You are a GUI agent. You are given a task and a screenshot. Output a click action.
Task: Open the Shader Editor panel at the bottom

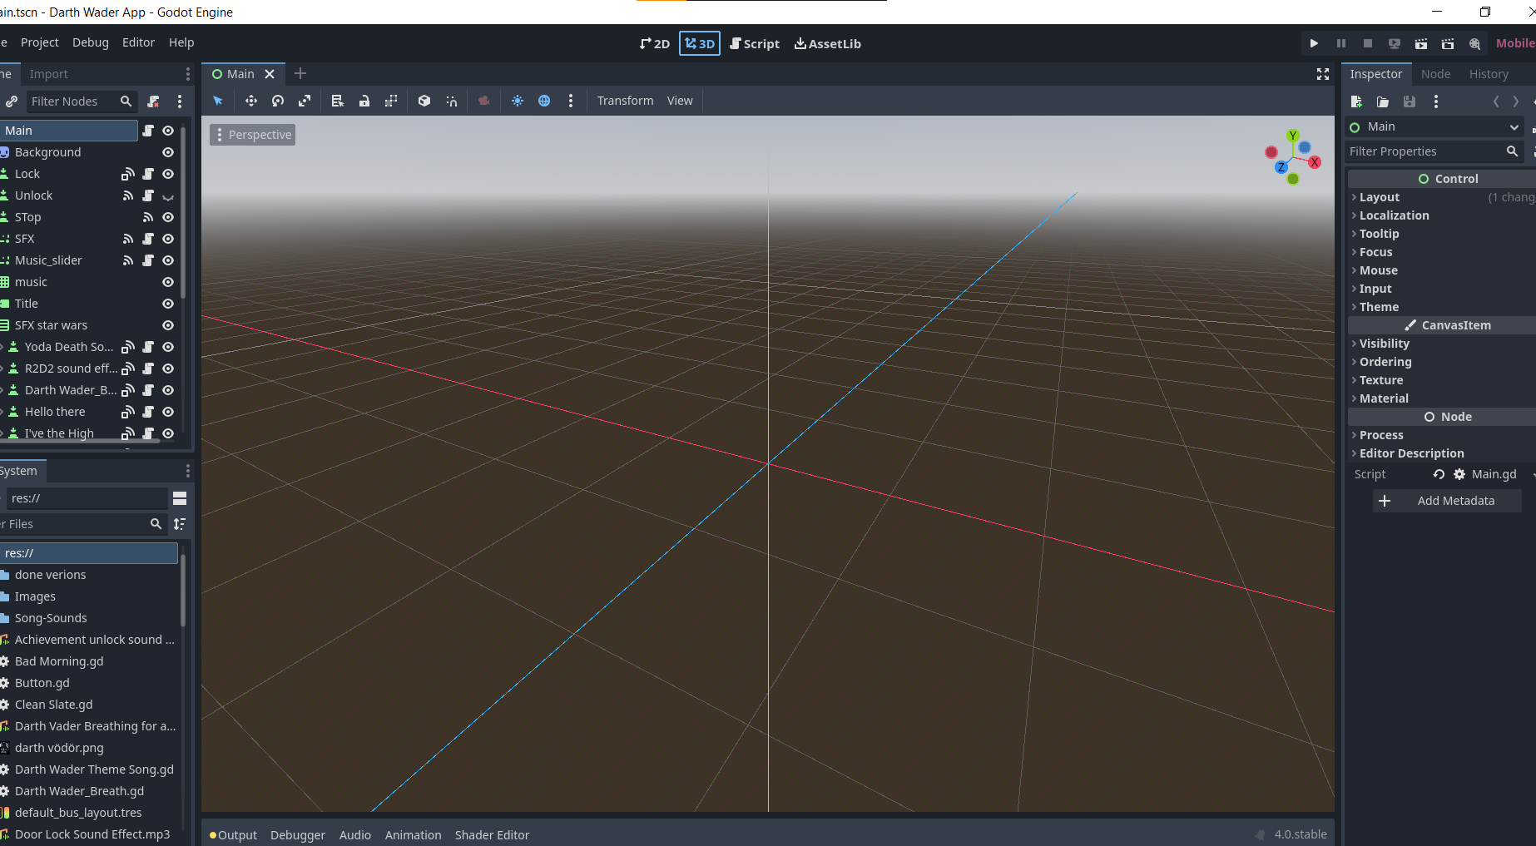(492, 834)
